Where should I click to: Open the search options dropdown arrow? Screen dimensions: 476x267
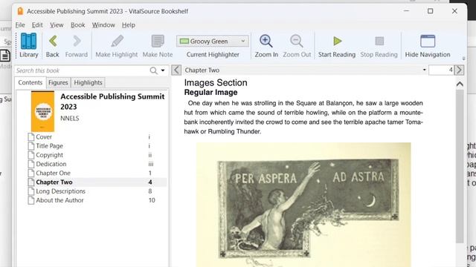163,70
